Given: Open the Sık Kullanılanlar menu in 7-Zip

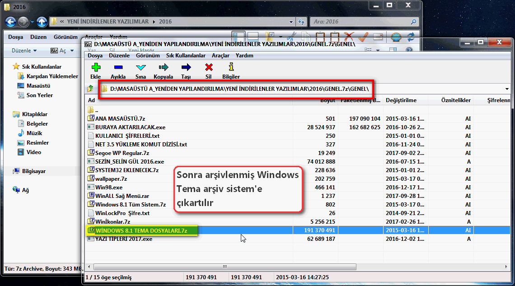Looking at the screenshot, I should pyautogui.click(x=186, y=56).
